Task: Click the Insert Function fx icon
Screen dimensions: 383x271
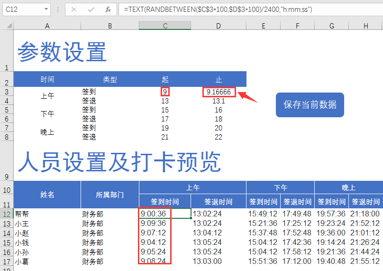Action: [108, 9]
